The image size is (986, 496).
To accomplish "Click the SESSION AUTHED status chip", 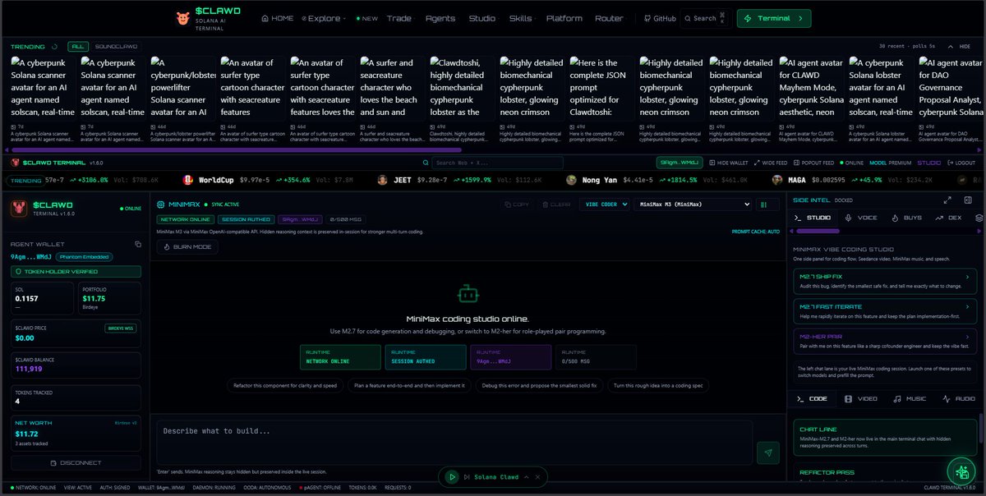I will pyautogui.click(x=246, y=219).
